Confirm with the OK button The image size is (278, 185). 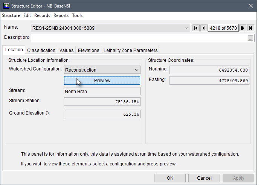click(x=170, y=178)
